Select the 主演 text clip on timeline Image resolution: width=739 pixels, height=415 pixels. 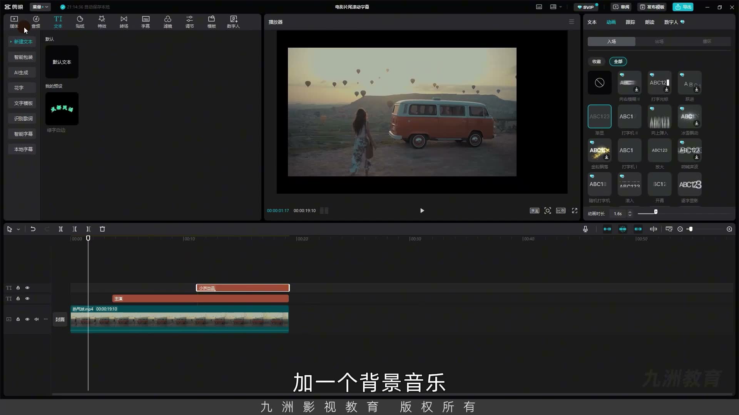click(x=201, y=299)
